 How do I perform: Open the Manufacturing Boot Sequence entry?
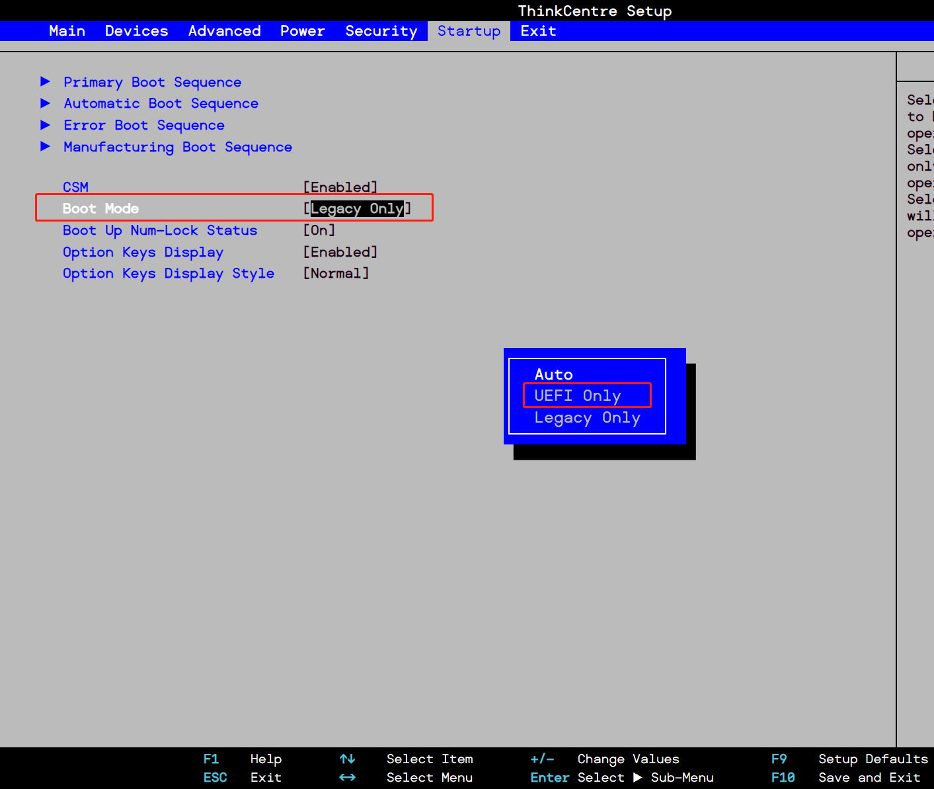pos(177,147)
